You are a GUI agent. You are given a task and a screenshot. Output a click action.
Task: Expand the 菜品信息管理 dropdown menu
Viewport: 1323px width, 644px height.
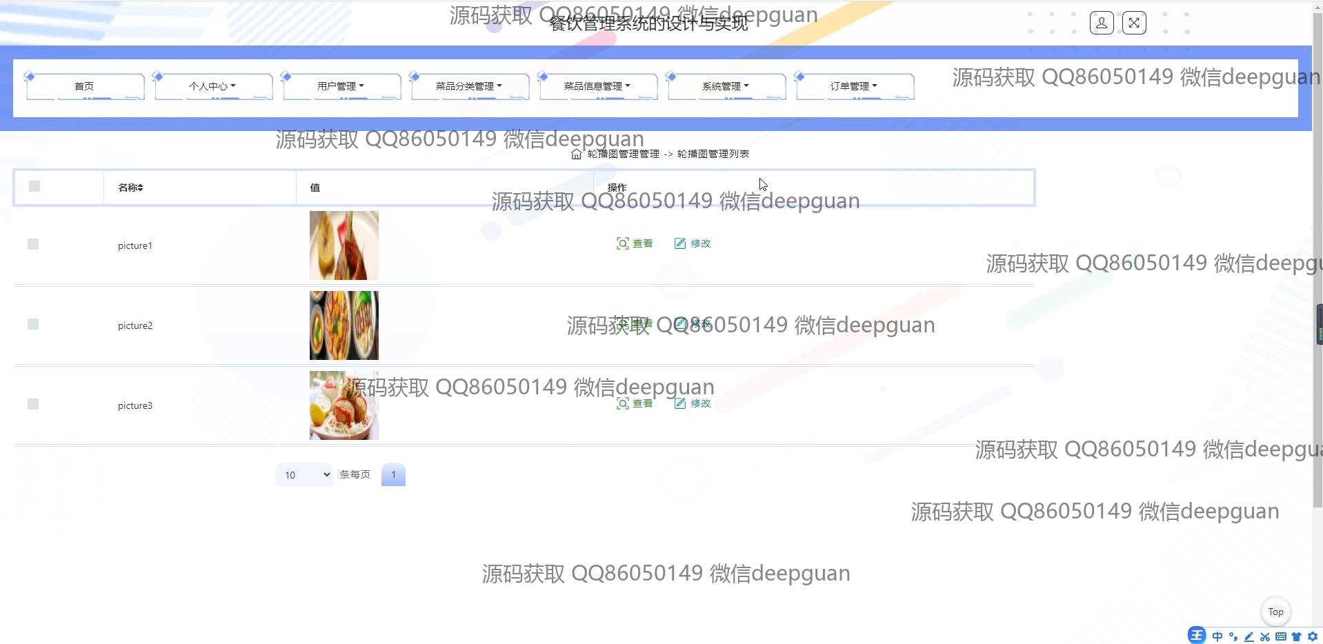click(x=597, y=86)
